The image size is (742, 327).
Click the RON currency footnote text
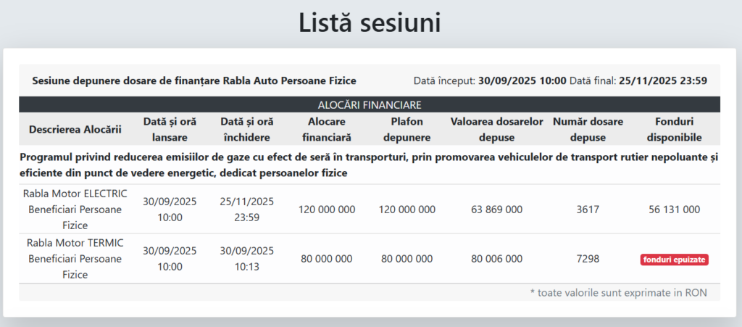pos(618,293)
